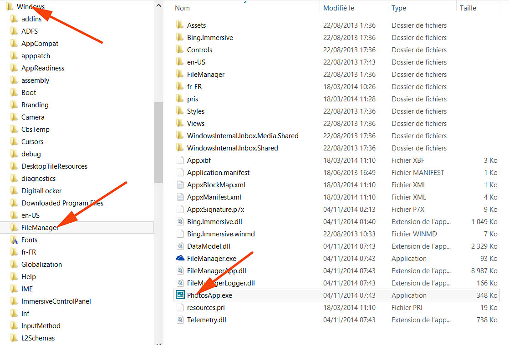Image resolution: width=509 pixels, height=345 pixels.
Task: Sort by the Taille column header
Action: coord(468,8)
